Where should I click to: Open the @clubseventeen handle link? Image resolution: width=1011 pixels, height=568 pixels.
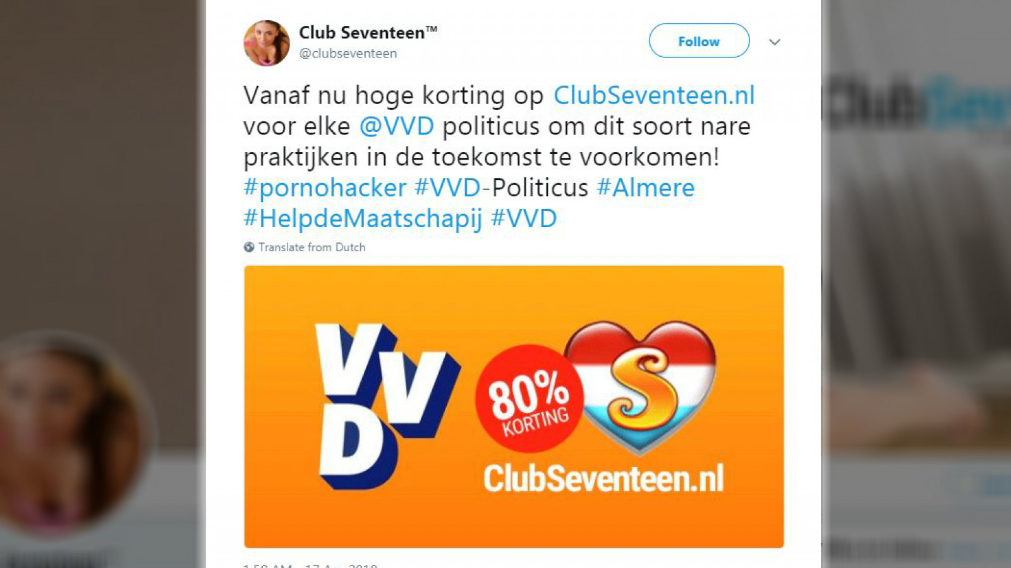[x=348, y=54]
